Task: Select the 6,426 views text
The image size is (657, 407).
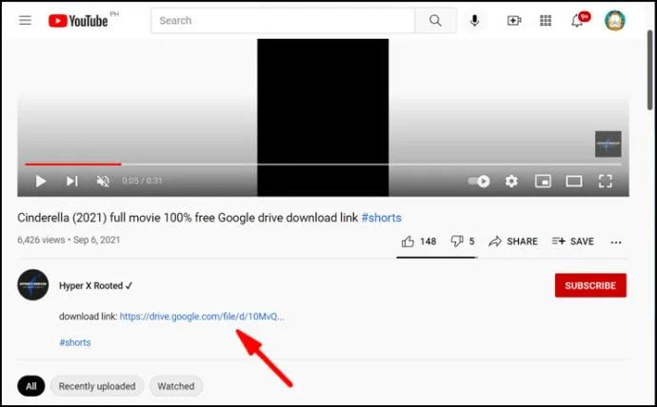Action: click(x=41, y=240)
